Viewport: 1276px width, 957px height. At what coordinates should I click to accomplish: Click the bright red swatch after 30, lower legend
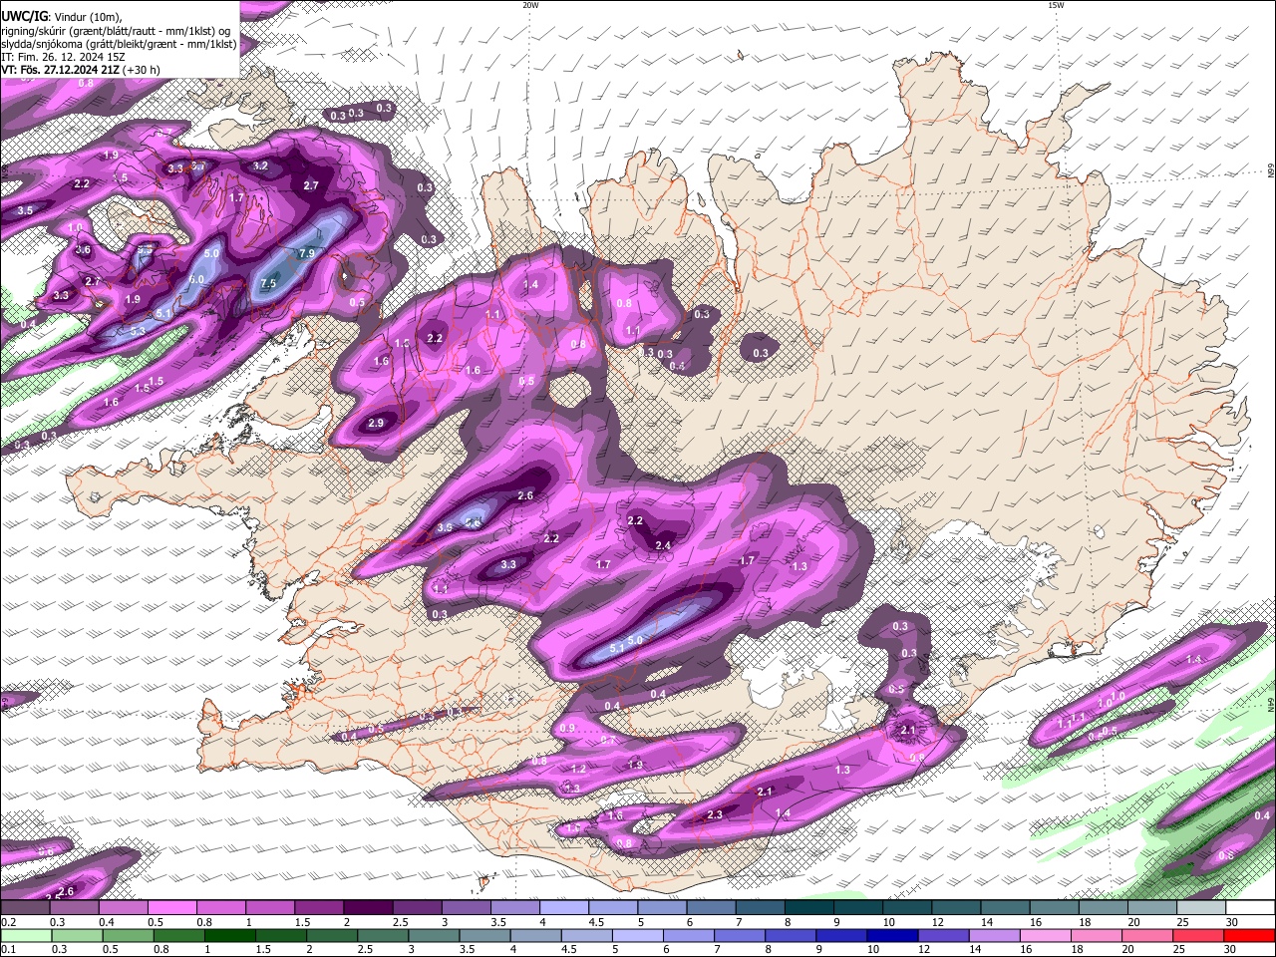pyautogui.click(x=1249, y=935)
